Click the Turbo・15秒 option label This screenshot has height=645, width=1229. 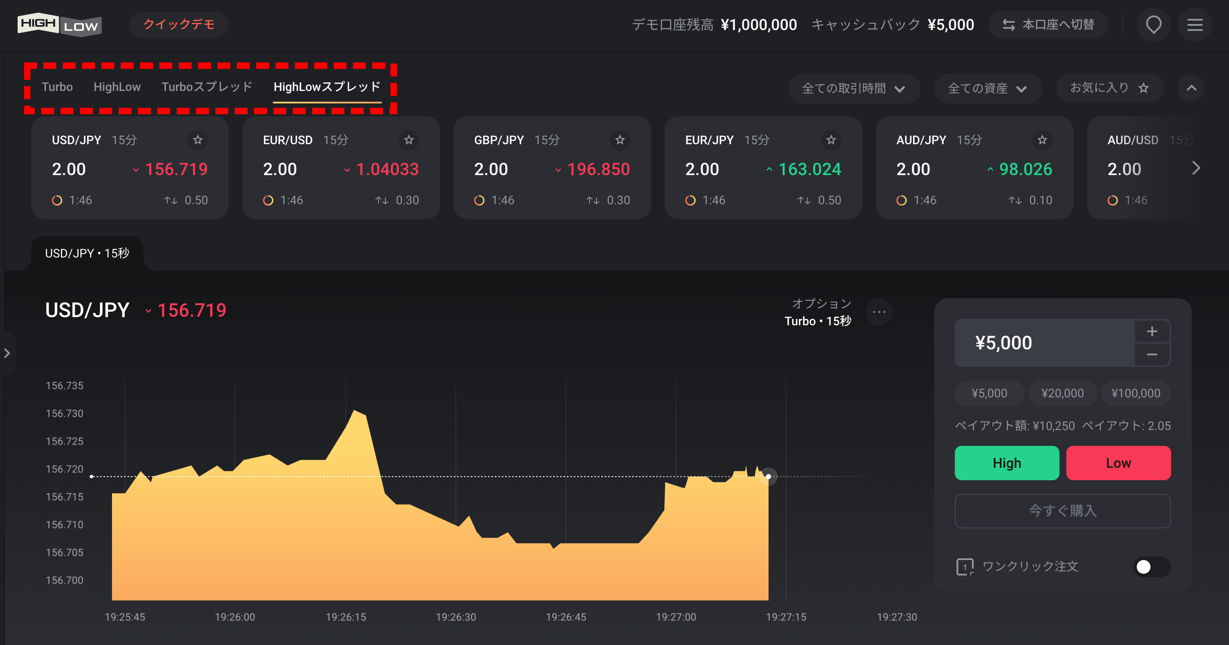[x=818, y=321]
